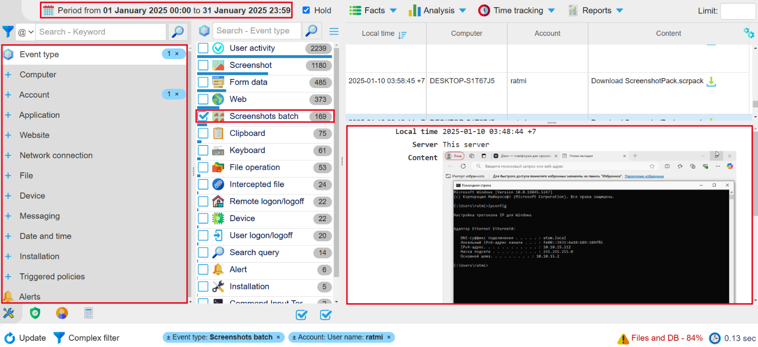
Task: Open column settings gear icon
Action: pos(748,33)
